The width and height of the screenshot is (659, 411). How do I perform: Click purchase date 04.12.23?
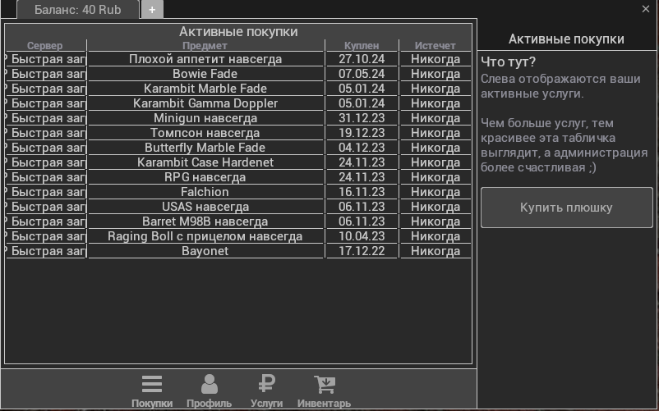pyautogui.click(x=362, y=148)
